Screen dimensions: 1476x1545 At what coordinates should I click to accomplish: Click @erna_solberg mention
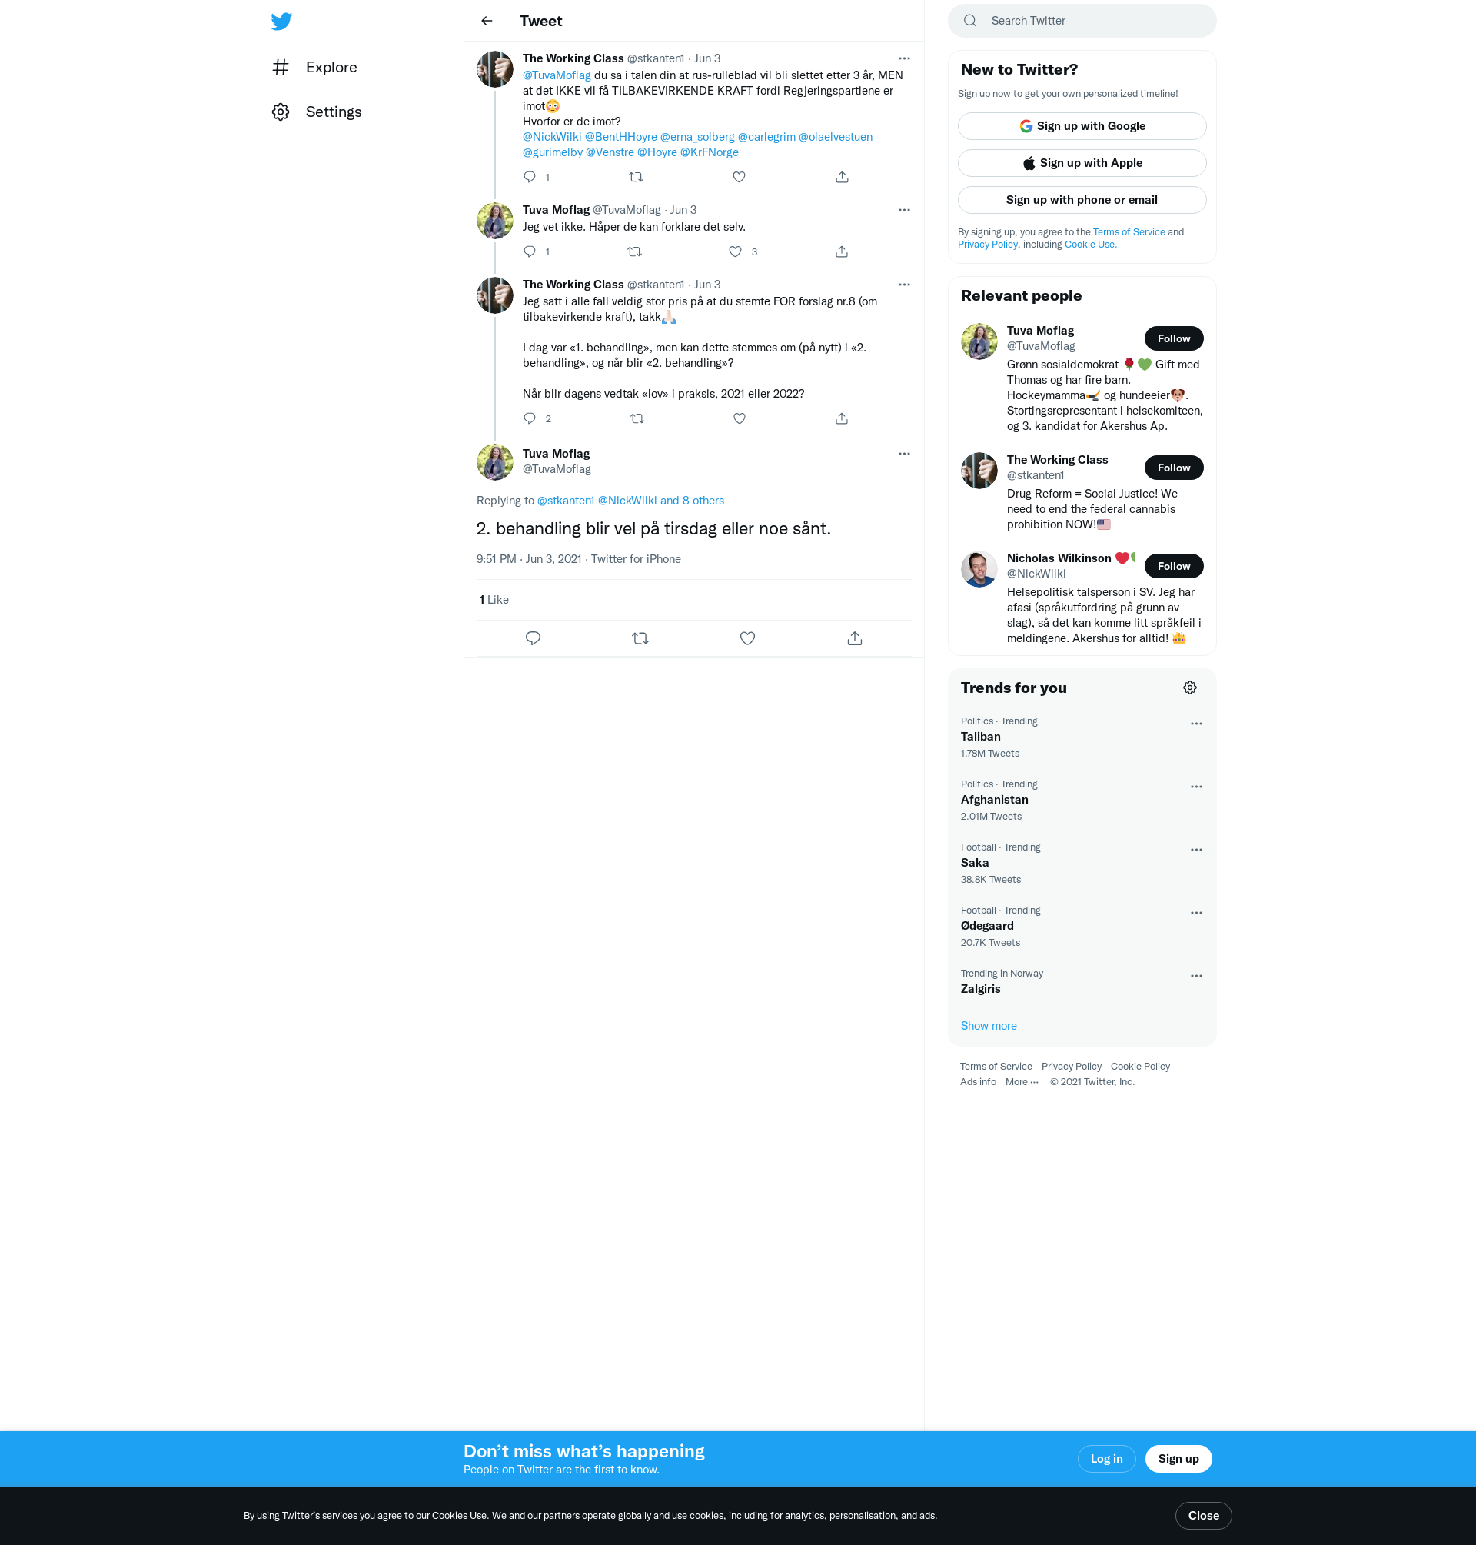697,137
